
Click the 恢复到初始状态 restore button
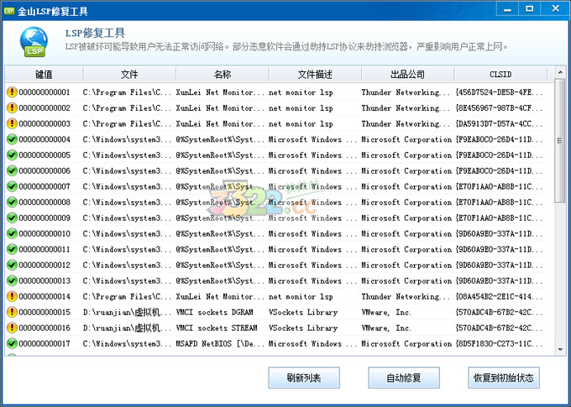504,378
